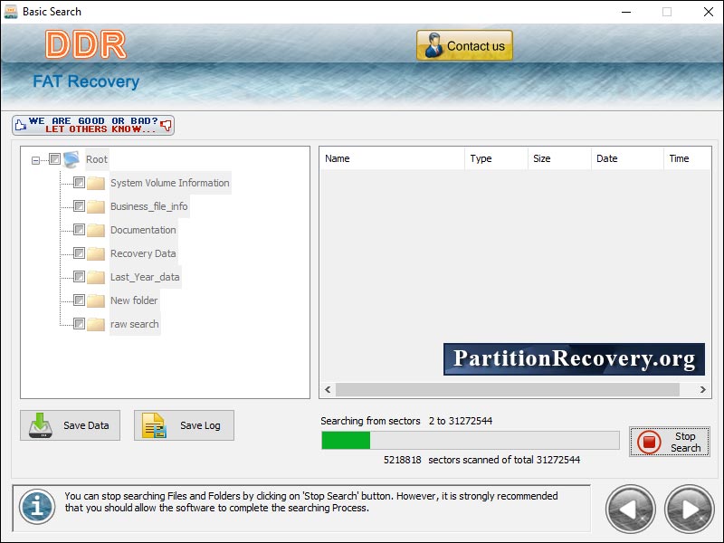This screenshot has height=543, width=724.
Task: Click the Save Data button
Action: 70,425
